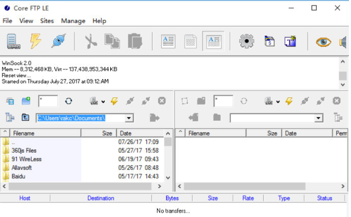Sort local files by Filename column
The height and width of the screenshot is (217, 351).
point(46,133)
